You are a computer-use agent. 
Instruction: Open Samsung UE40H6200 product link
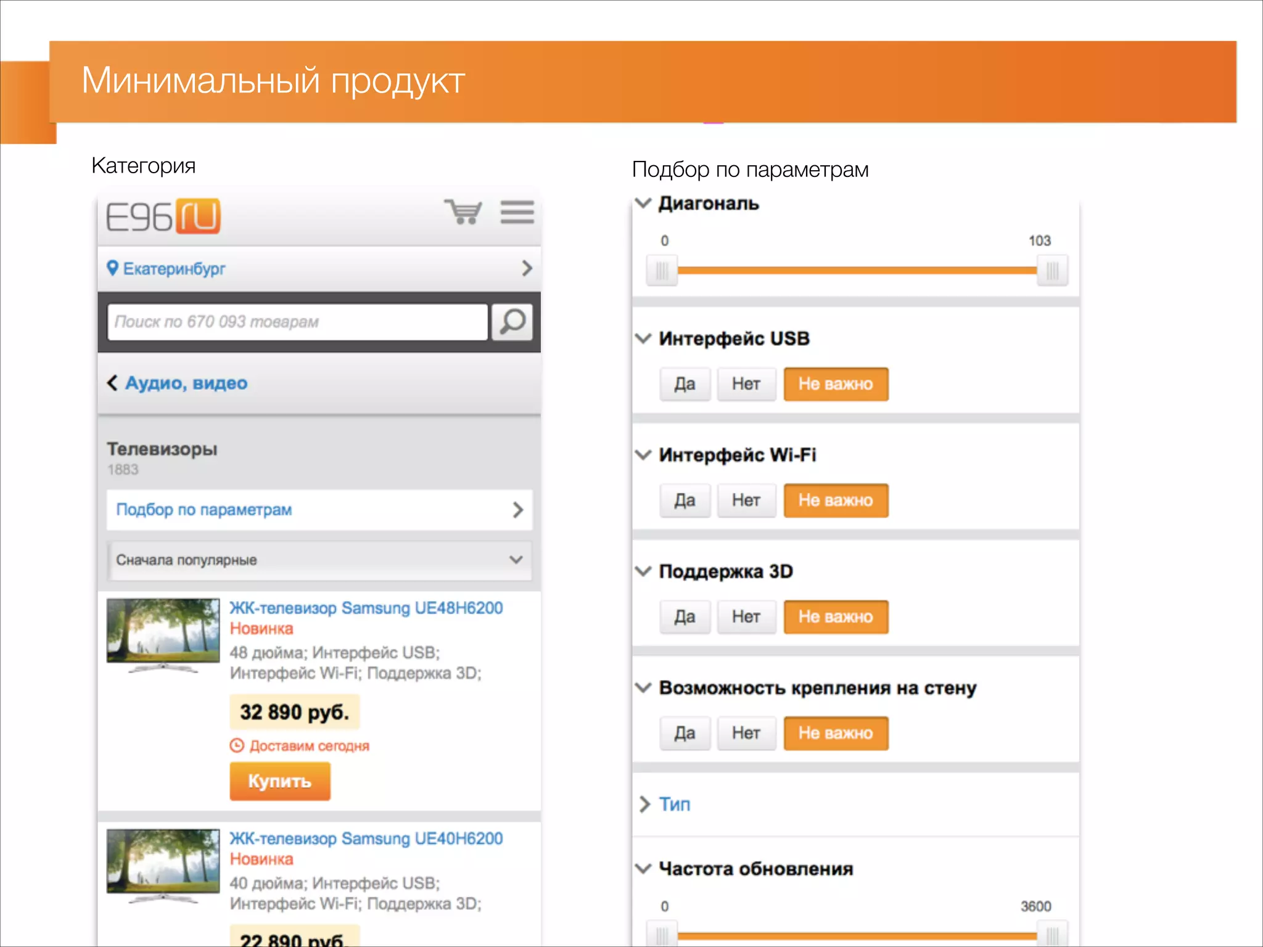366,838
